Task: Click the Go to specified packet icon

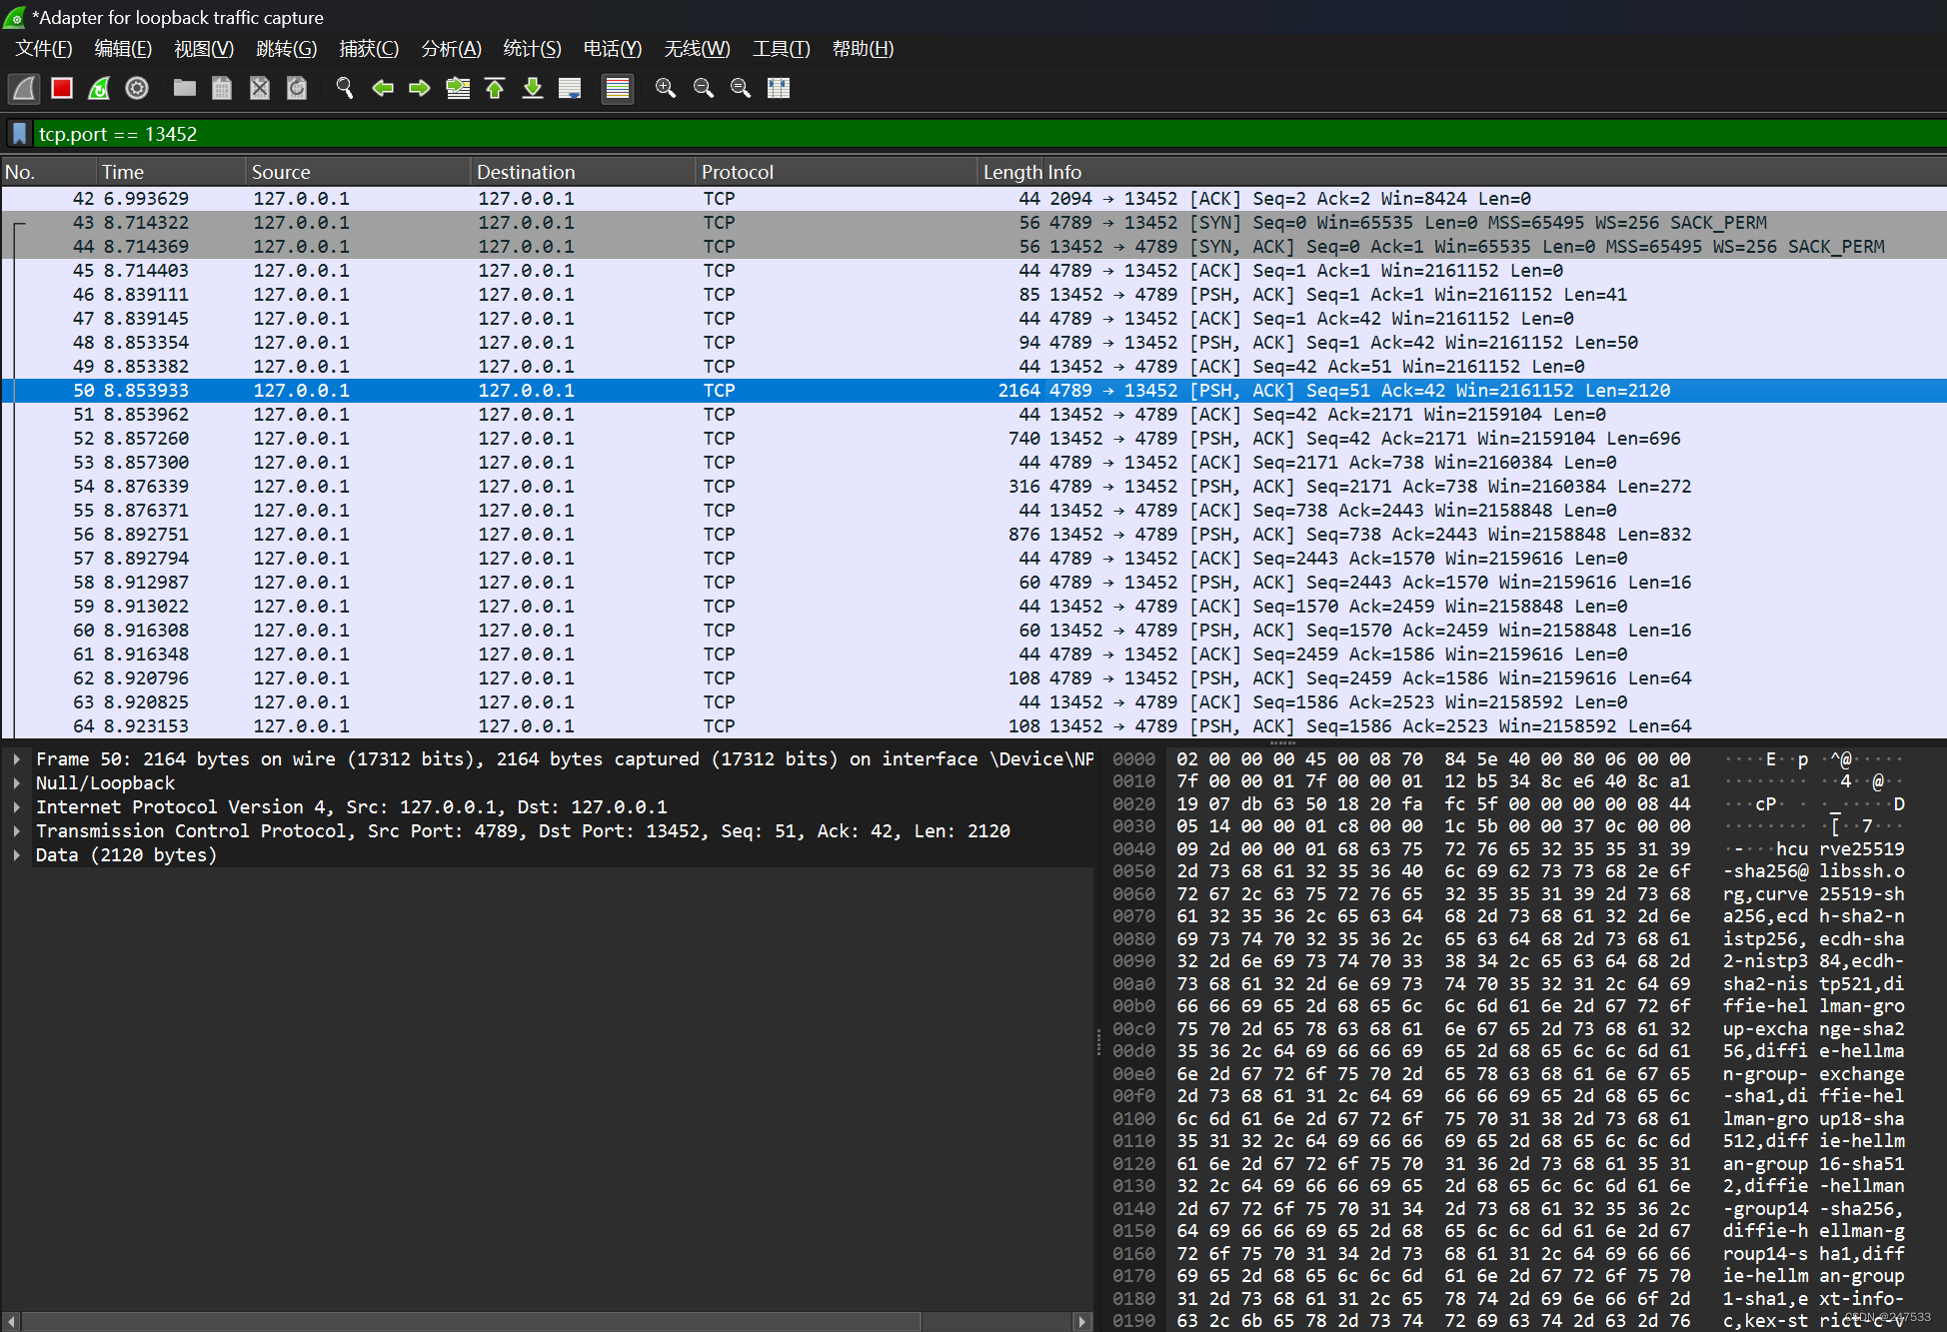Action: [x=458, y=88]
